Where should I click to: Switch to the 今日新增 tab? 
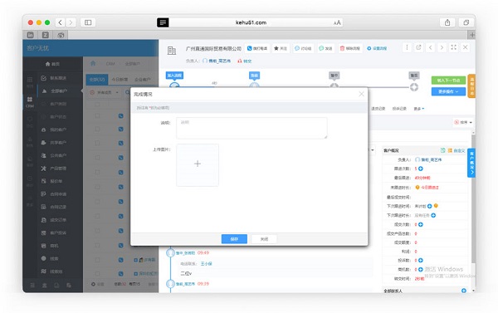pyautogui.click(x=120, y=80)
